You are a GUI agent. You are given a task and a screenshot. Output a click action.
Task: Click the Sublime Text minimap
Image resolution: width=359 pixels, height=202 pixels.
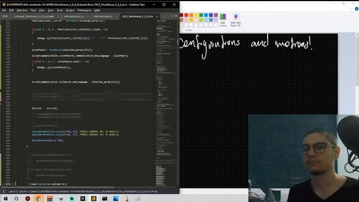[165, 103]
